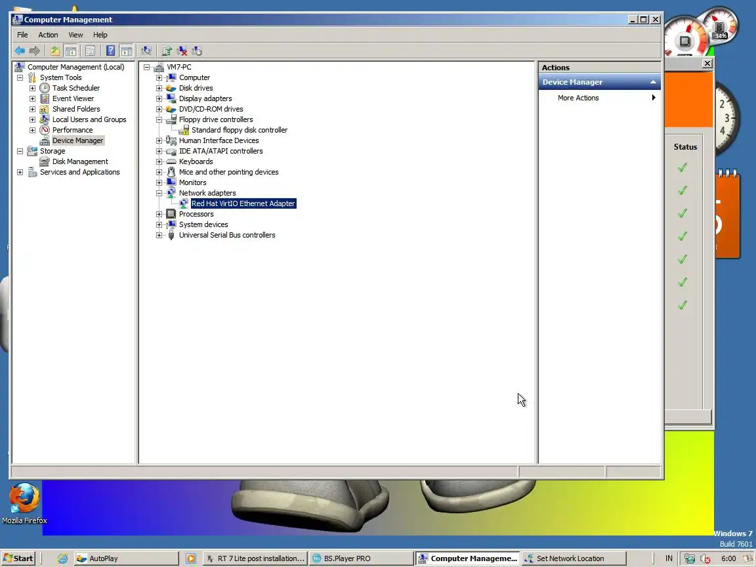The width and height of the screenshot is (756, 567).
Task: Click the Scan for hardware changes icon
Action: click(x=146, y=51)
